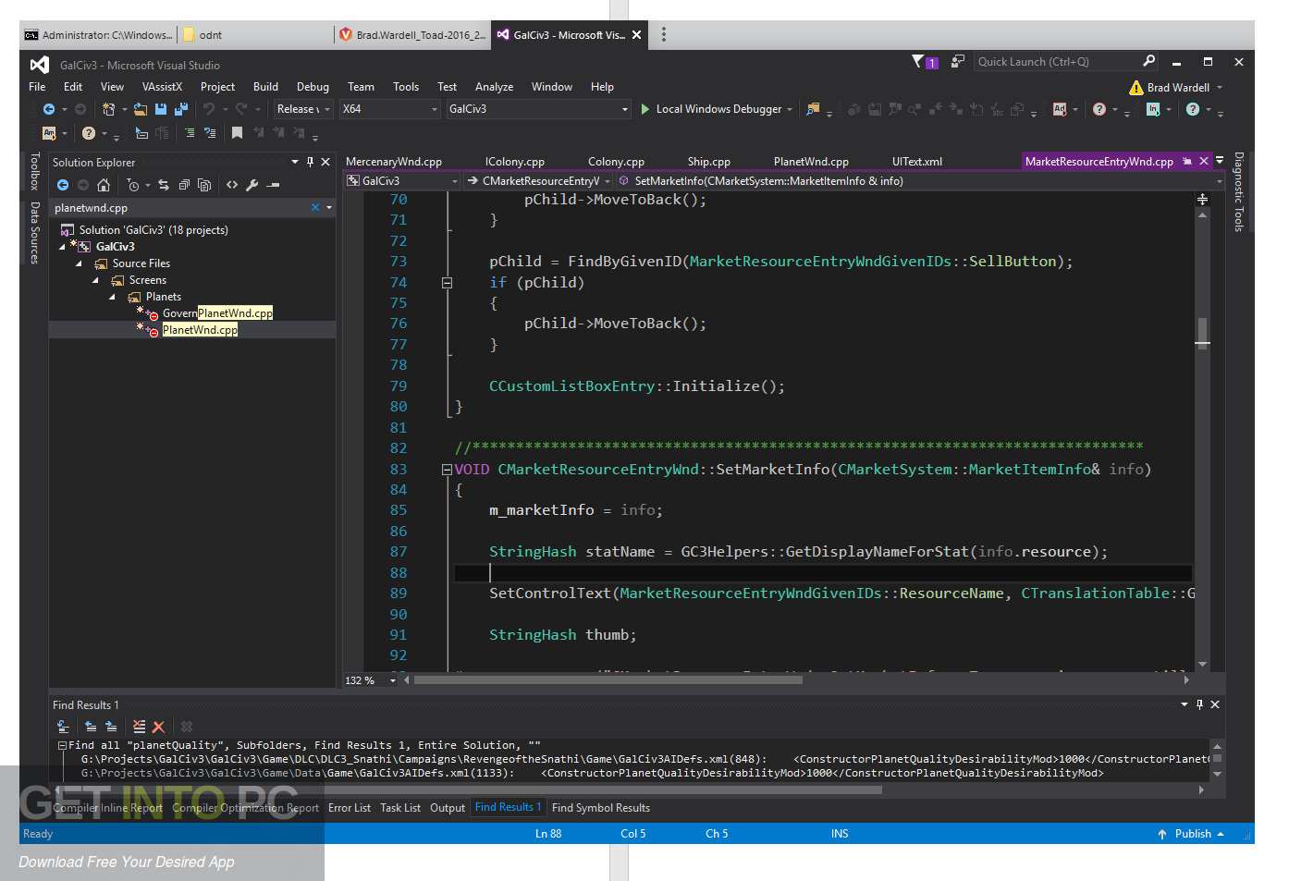Select GovernPlanetWnd.cpp in Solution Explorer
The width and height of the screenshot is (1289, 881).
pyautogui.click(x=217, y=313)
